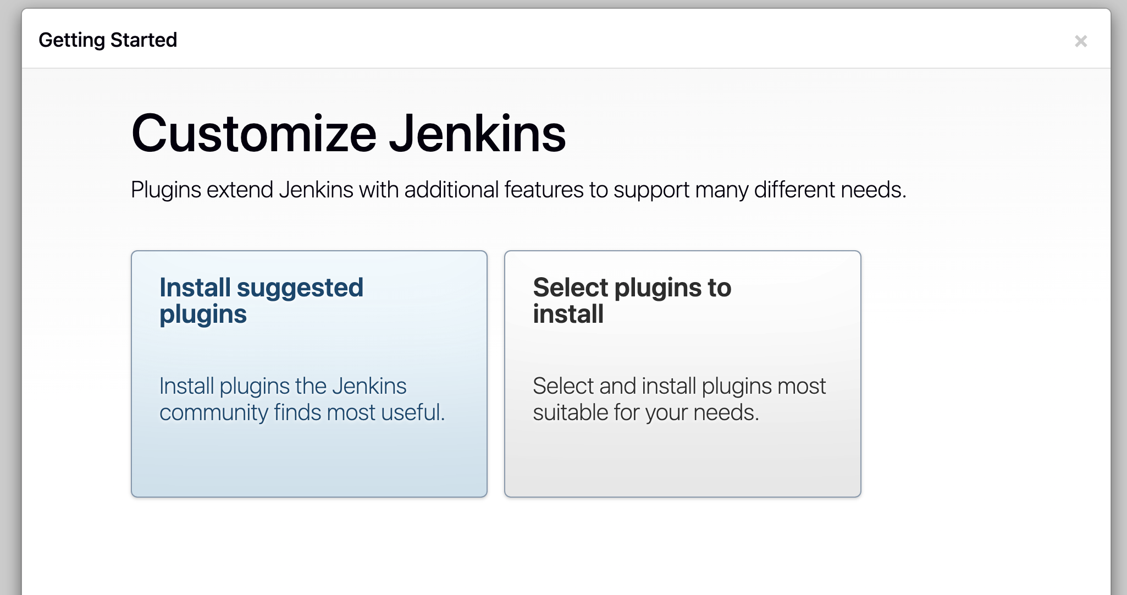Click the word 'Customize' in main heading
1127x595 pixels.
[x=254, y=134]
